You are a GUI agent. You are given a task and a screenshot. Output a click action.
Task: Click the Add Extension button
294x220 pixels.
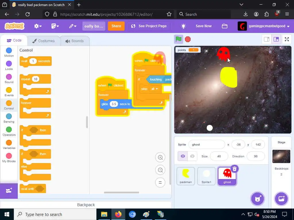[9, 191]
